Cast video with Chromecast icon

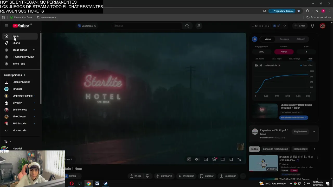coord(231,159)
